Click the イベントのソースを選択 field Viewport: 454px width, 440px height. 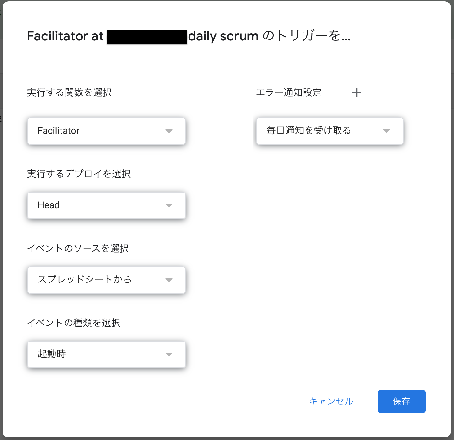coord(95,280)
